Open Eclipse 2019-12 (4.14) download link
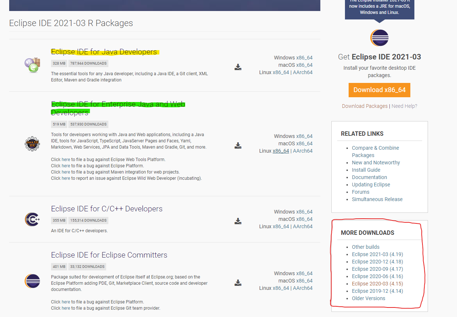The image size is (457, 317). tap(377, 291)
